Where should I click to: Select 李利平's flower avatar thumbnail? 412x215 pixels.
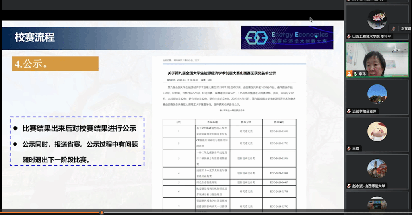click(x=377, y=19)
